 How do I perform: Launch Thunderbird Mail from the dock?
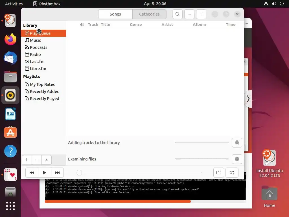click(x=10, y=58)
